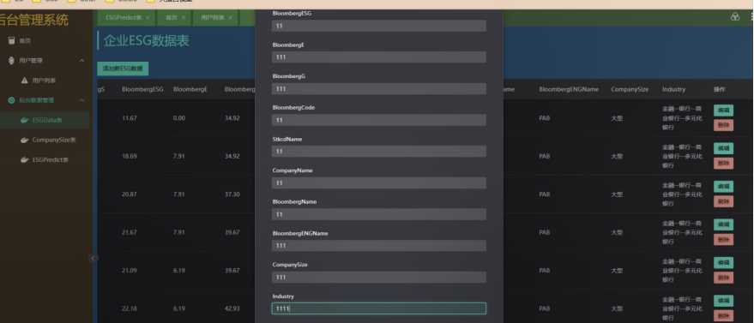Viewport: 754px width, 323px height.
Task: Focus the StkcdName input field
Action: [x=379, y=151]
